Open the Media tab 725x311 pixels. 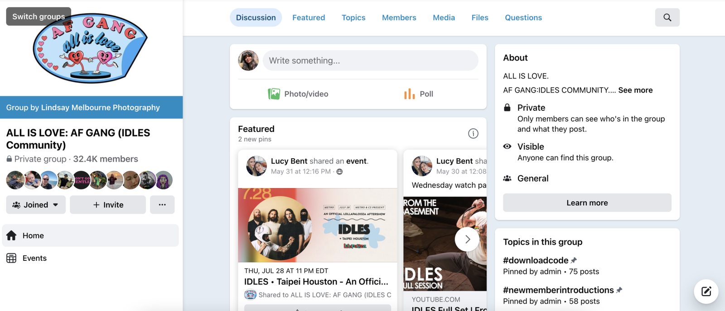444,18
